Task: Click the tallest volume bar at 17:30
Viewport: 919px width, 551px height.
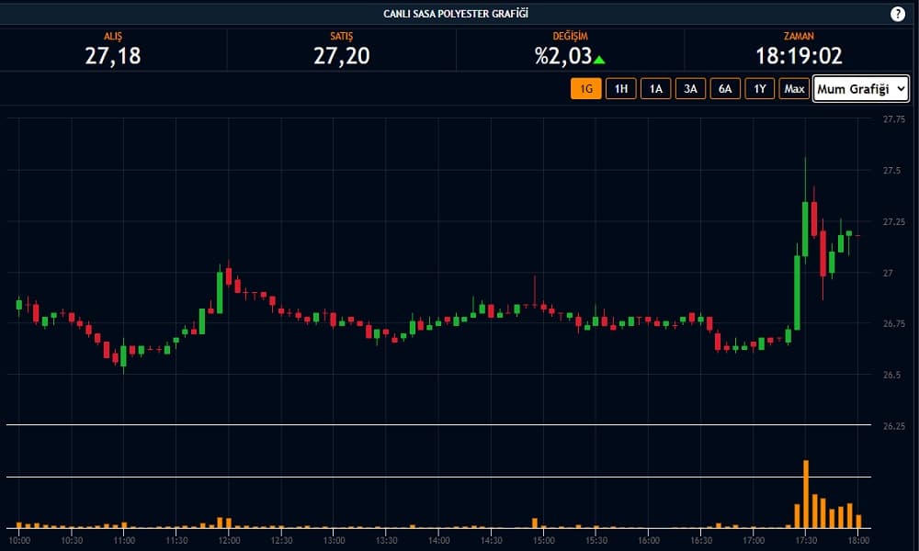Action: point(806,494)
